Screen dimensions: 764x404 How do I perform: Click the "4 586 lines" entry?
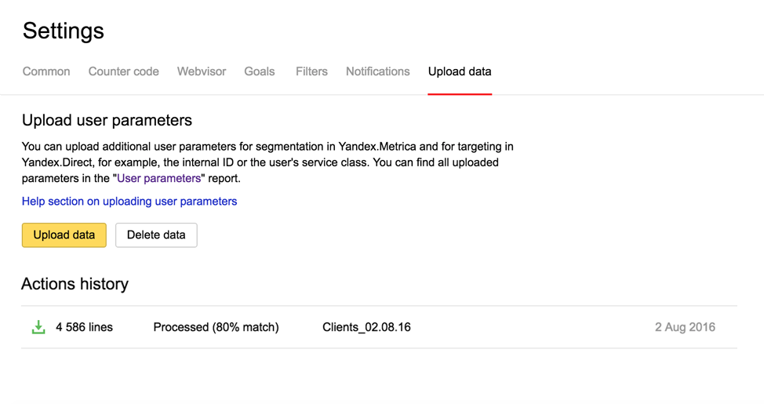[84, 327]
